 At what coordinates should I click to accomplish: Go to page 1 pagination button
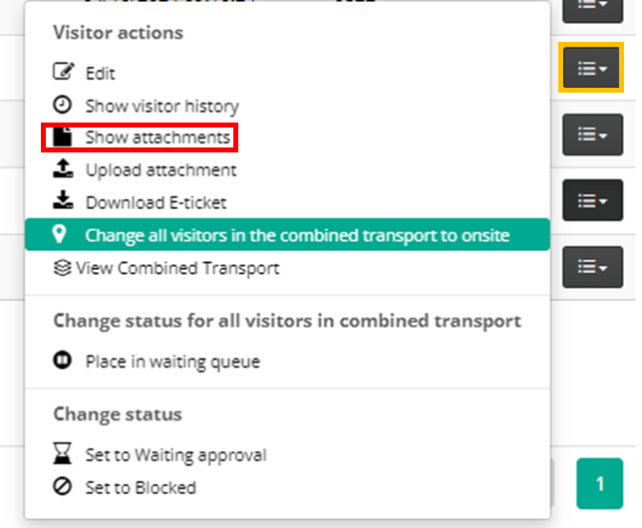[x=600, y=484]
